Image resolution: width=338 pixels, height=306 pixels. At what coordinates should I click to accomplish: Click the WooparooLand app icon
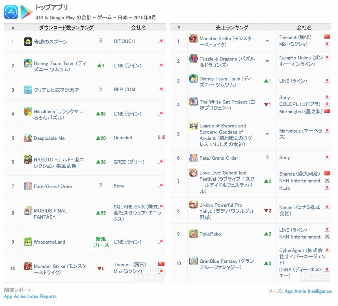(28, 242)
